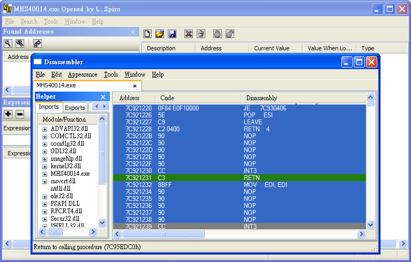Open the Disassembler Help menu
This screenshot has width=411, height=262.
pyautogui.click(x=158, y=74)
